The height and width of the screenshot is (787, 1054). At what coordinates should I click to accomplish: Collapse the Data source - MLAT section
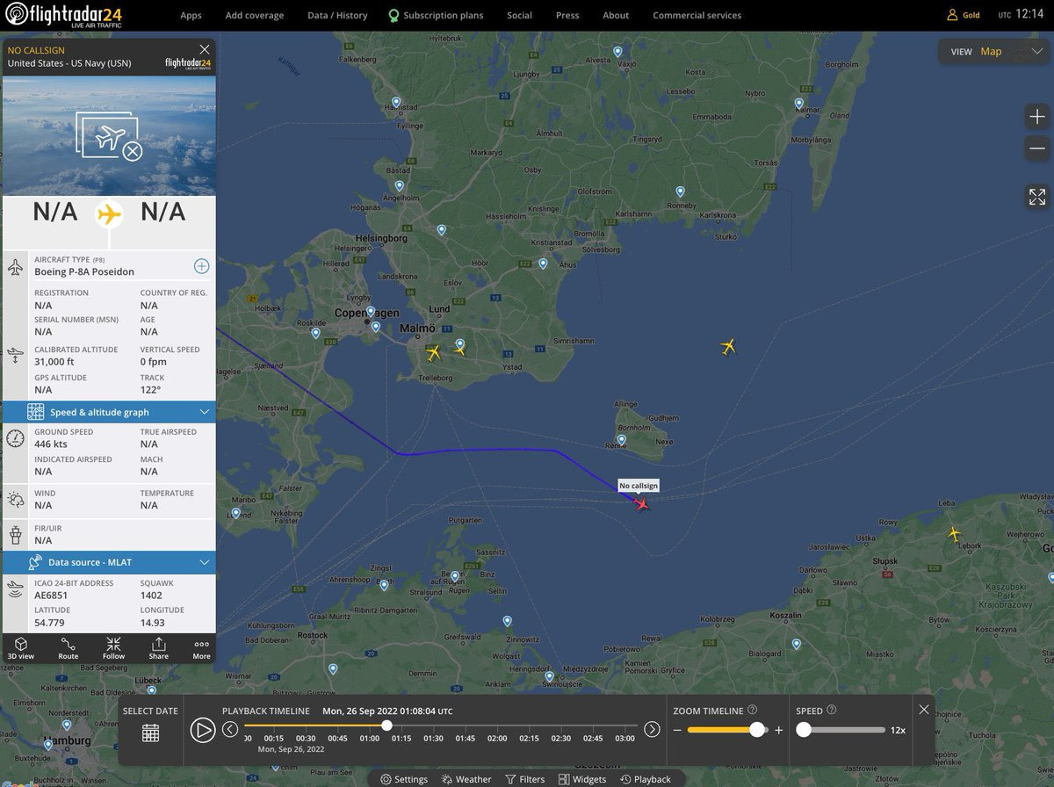tap(109, 562)
